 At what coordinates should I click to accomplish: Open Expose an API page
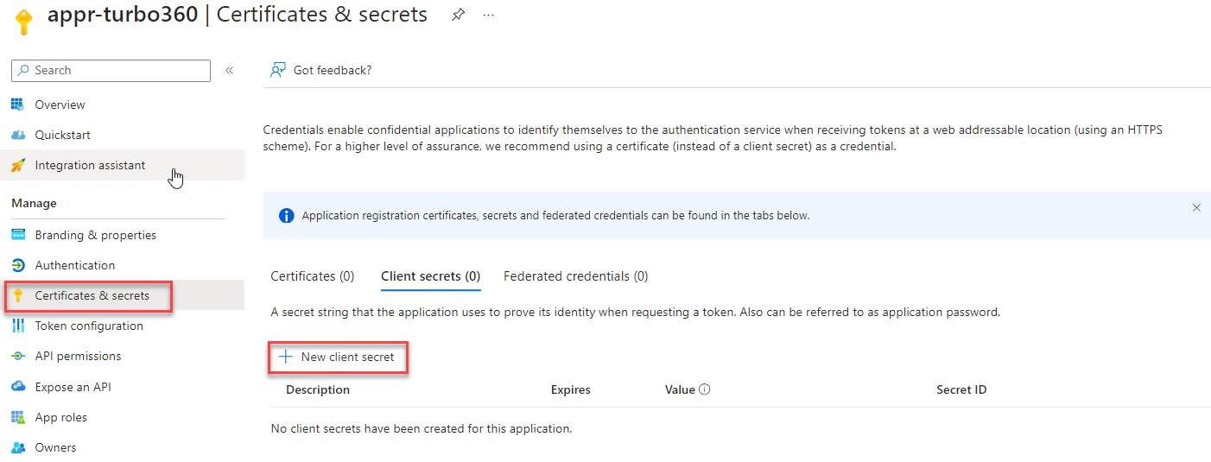[73, 387]
